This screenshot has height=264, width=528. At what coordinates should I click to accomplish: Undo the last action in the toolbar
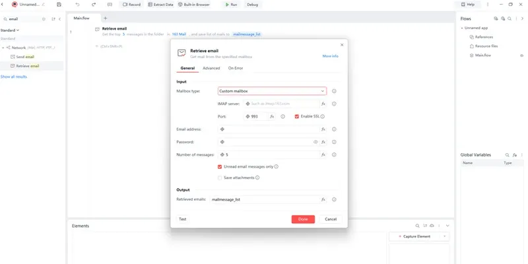(77, 5)
